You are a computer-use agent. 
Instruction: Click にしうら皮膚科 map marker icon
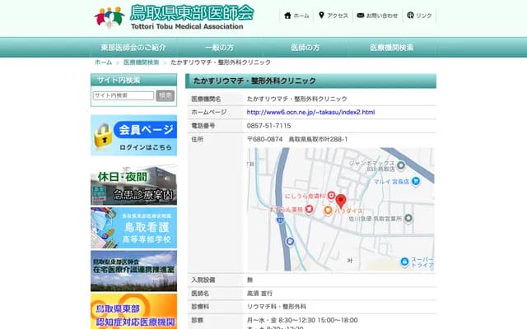click(x=331, y=196)
